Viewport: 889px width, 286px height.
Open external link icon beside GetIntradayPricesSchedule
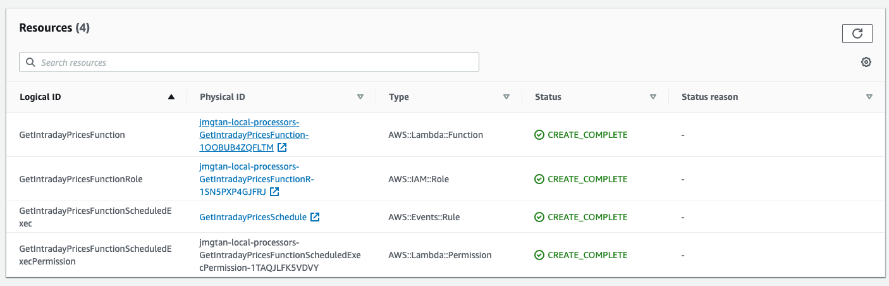pyautogui.click(x=315, y=217)
